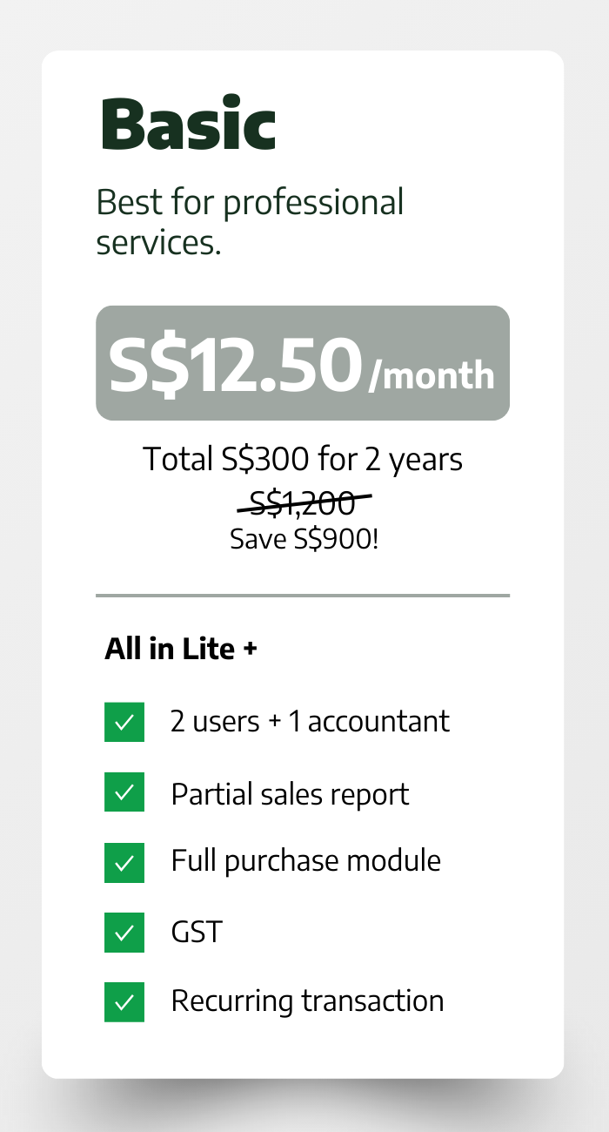This screenshot has height=1132, width=609.
Task: Toggle the check box beside Recurring transaction
Action: (x=124, y=1001)
